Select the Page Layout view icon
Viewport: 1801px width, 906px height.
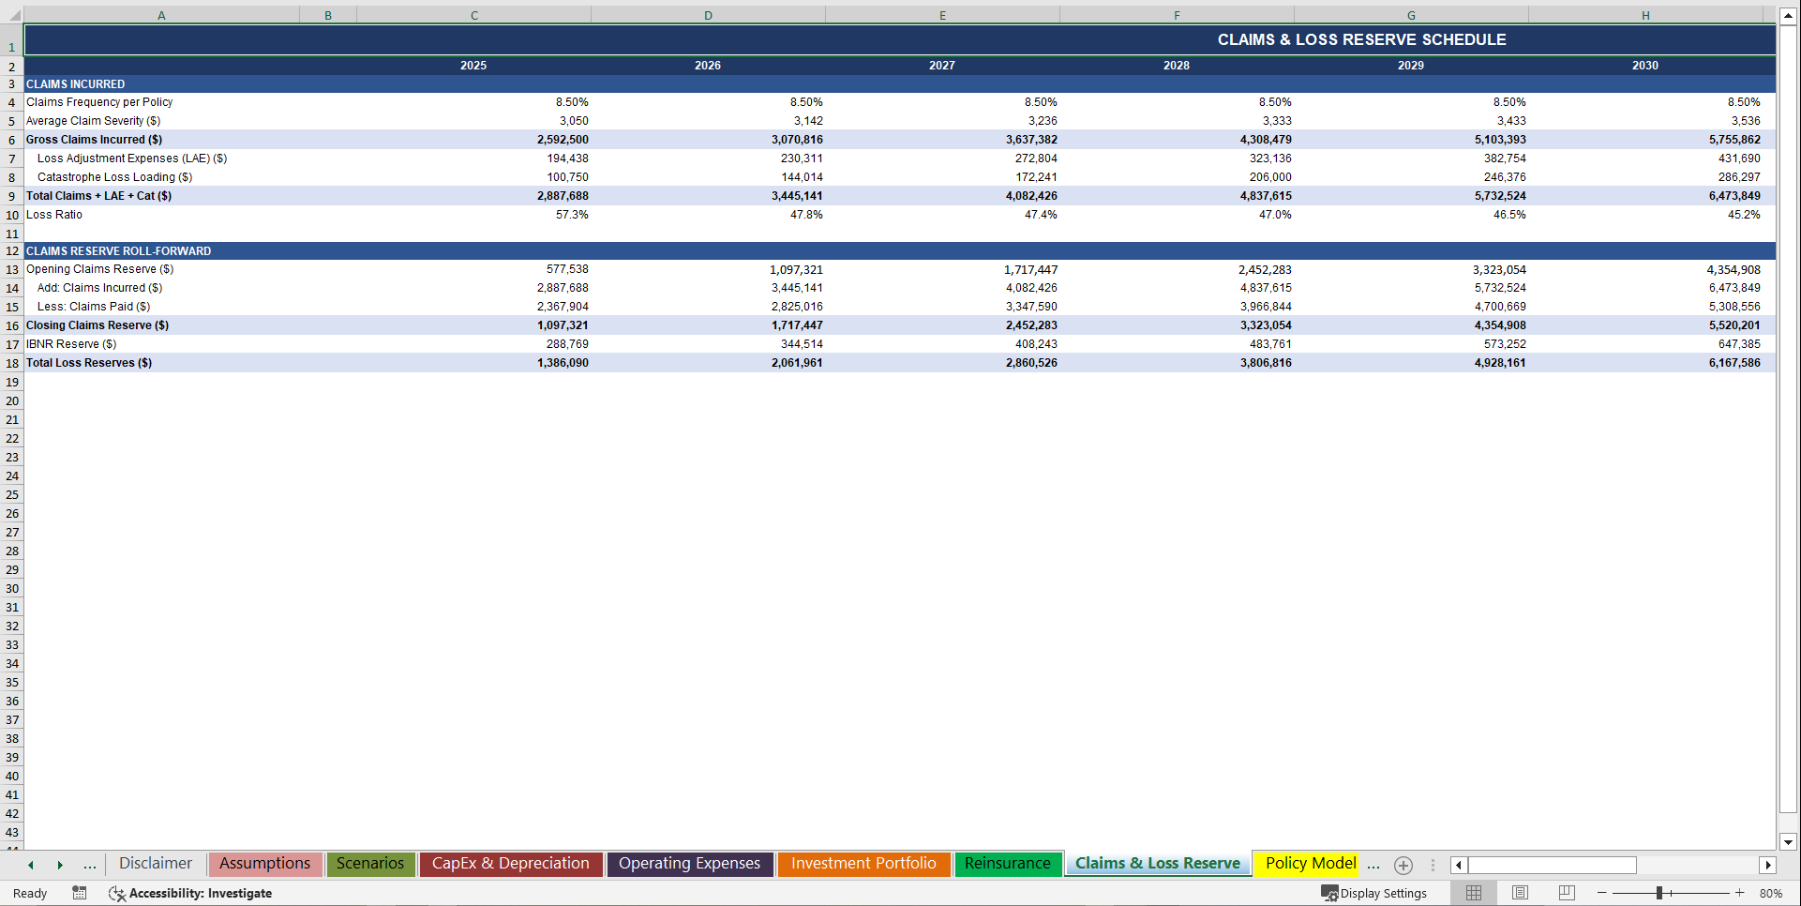[1520, 893]
